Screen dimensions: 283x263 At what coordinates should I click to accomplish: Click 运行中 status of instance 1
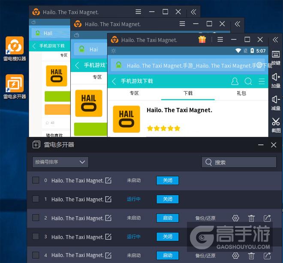pyautogui.click(x=133, y=199)
